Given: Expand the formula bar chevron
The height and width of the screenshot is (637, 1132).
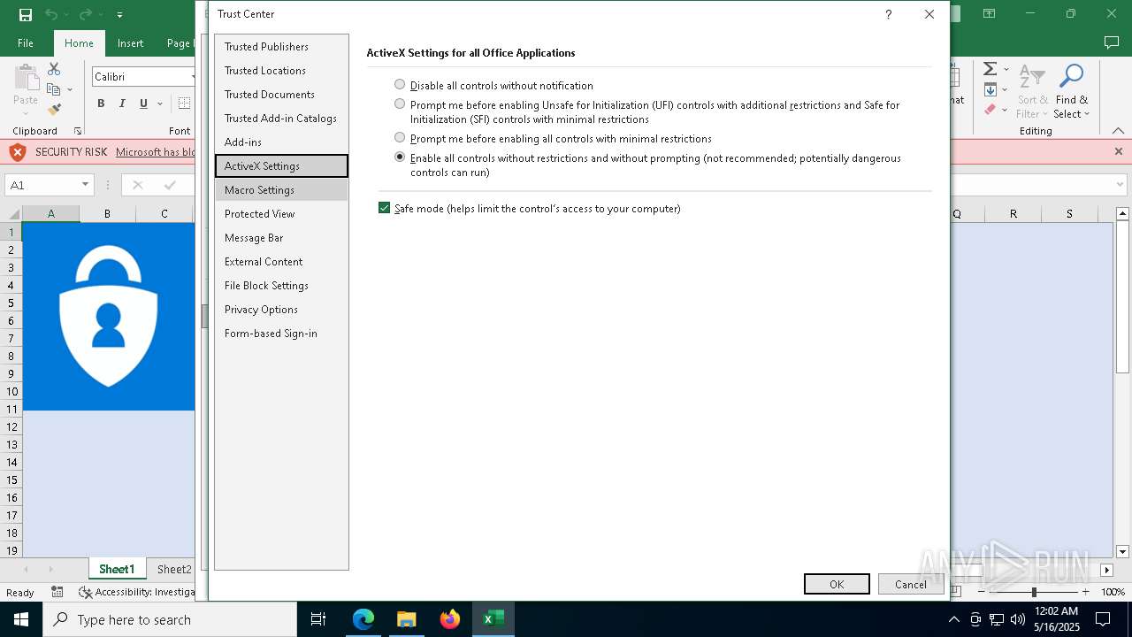Looking at the screenshot, I should pyautogui.click(x=1120, y=185).
